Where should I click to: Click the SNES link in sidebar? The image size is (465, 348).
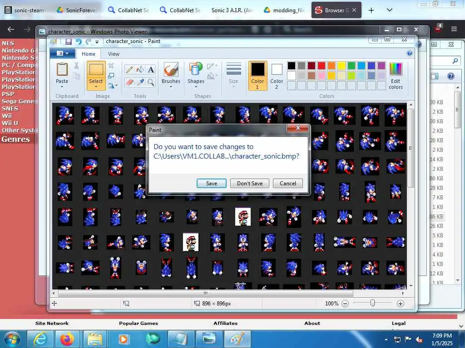coord(10,109)
